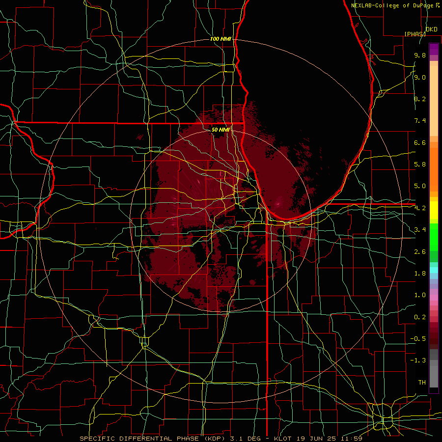442x442 pixels.
Task: Click the 0.2 legend value
Action: 420,317
